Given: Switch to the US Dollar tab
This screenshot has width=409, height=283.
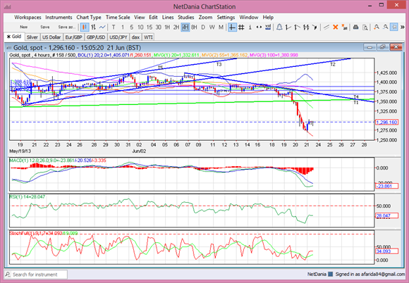Looking at the screenshot, I should tap(51, 37).
